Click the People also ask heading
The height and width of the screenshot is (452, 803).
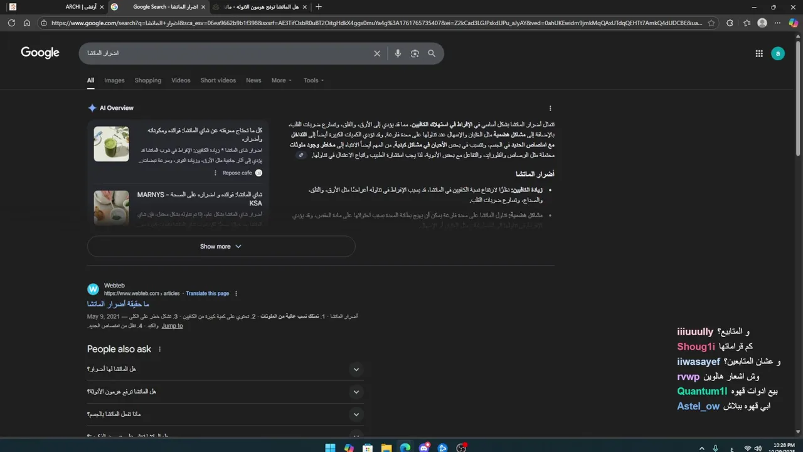(x=119, y=349)
